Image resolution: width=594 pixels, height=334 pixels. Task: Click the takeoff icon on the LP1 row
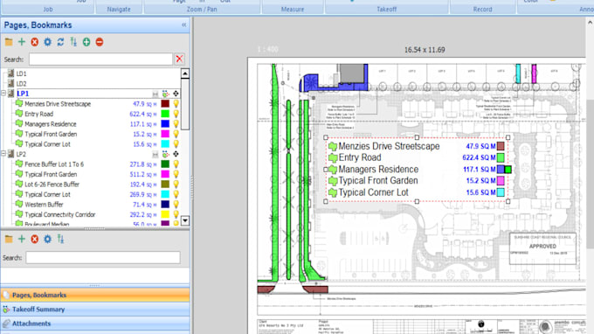pos(166,94)
